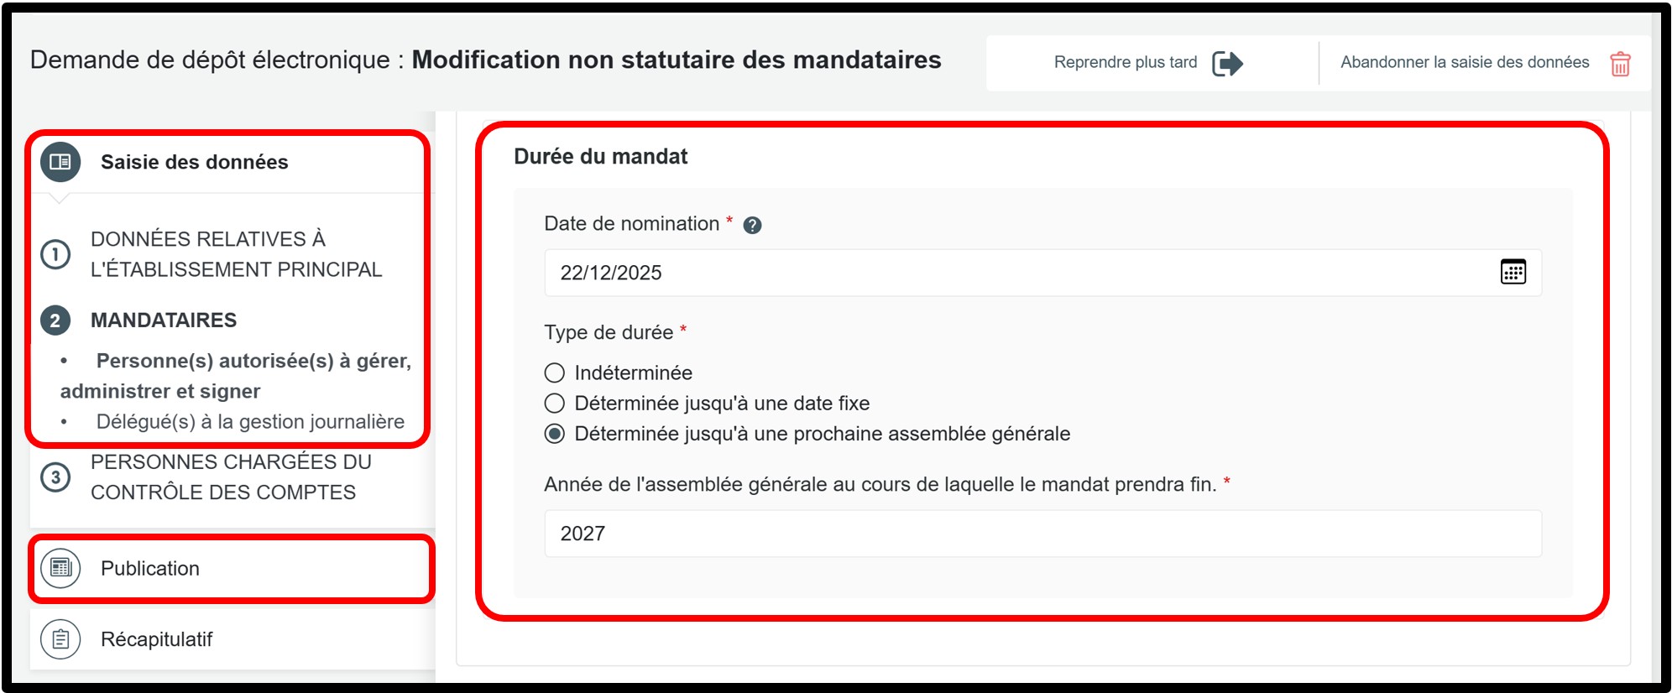Click the trash icon to abandon data entry
This screenshot has height=693, width=1672.
click(1620, 64)
